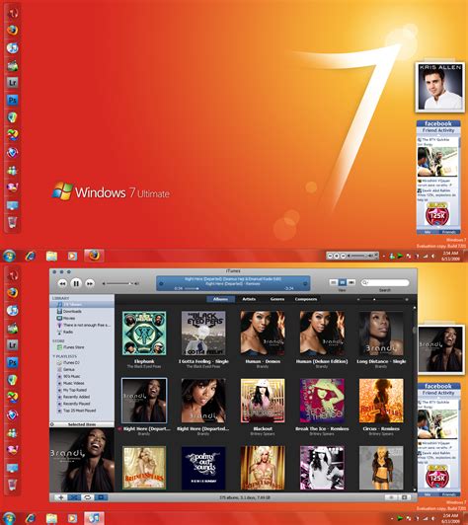Switch to the Genres tab
Image resolution: width=468 pixels, height=525 pixels.
pos(277,299)
